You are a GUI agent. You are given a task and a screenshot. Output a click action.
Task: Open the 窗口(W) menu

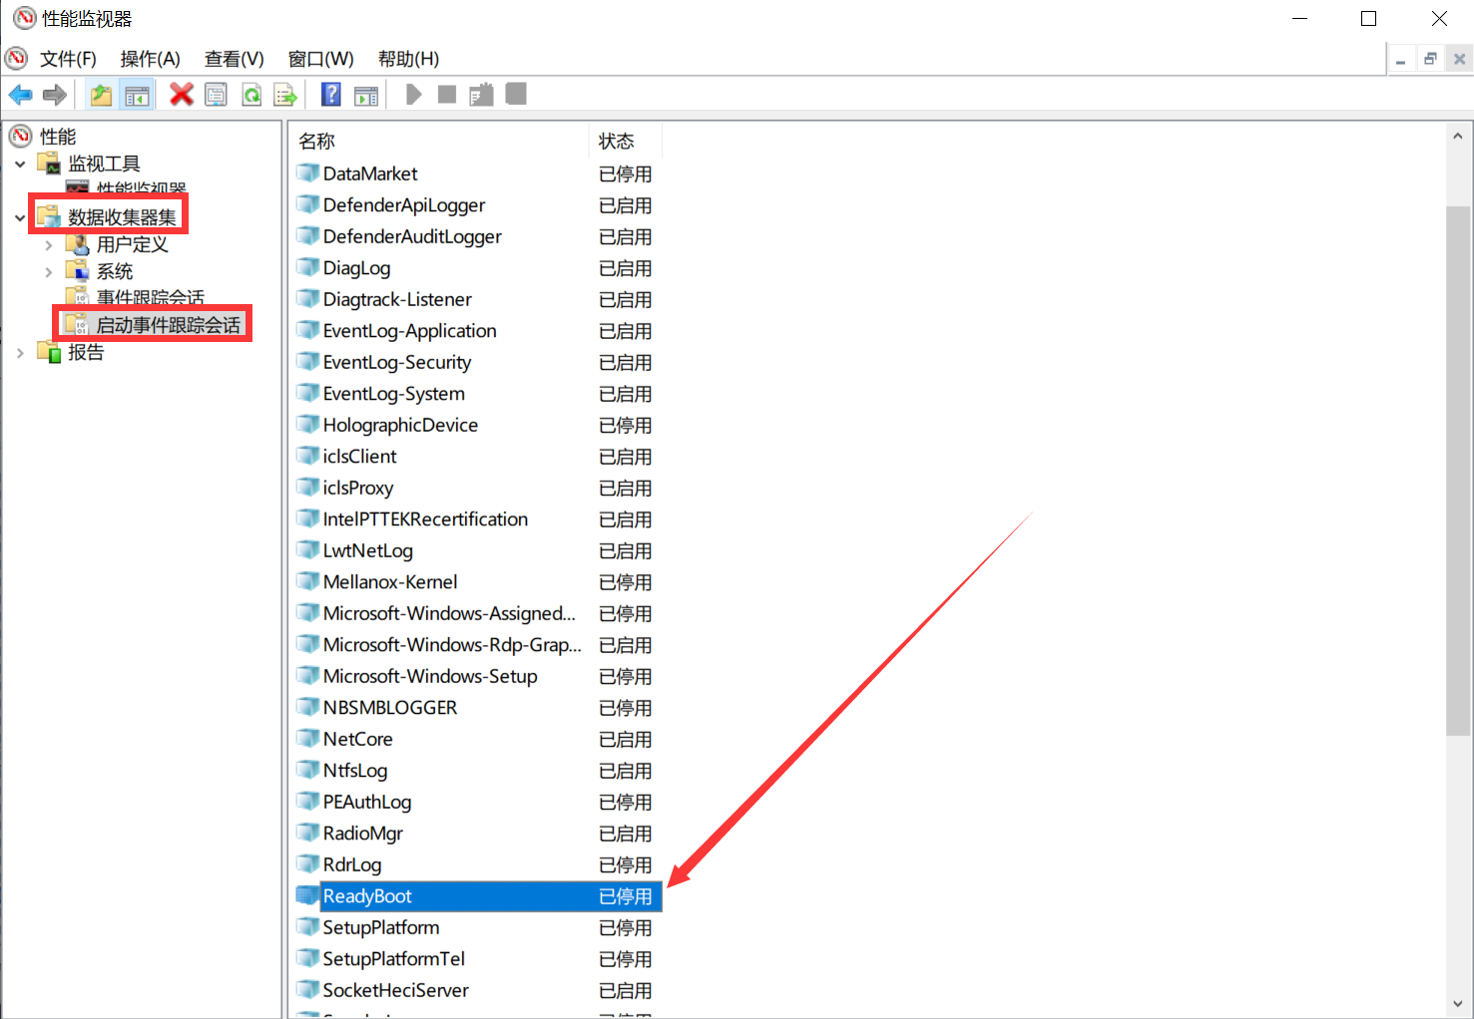320,59
